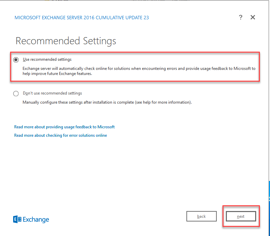
Task: Click the Exchange wordmark text beside the logo
Action: tap(36, 219)
